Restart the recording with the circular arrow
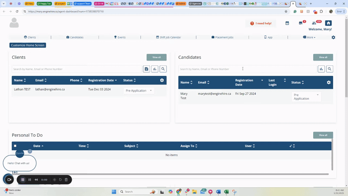The height and width of the screenshot is (196, 348). point(60,179)
